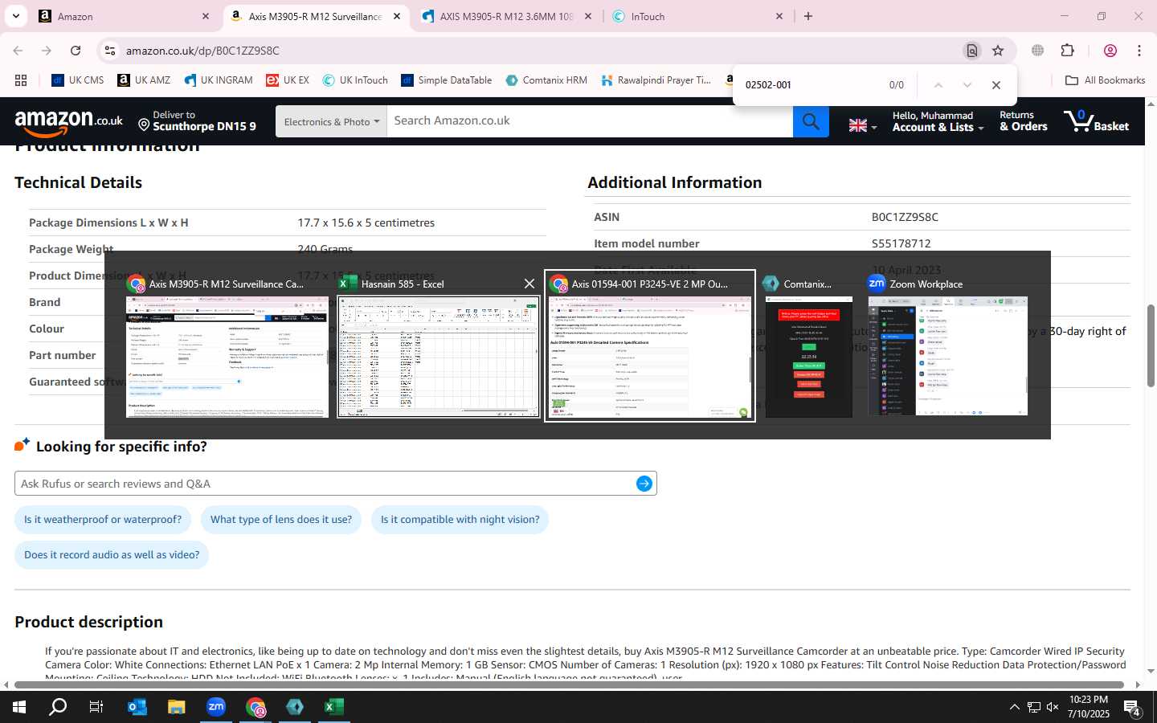Open the Extensions puzzle icon
Screen dimensions: 1157x723
(1067, 51)
